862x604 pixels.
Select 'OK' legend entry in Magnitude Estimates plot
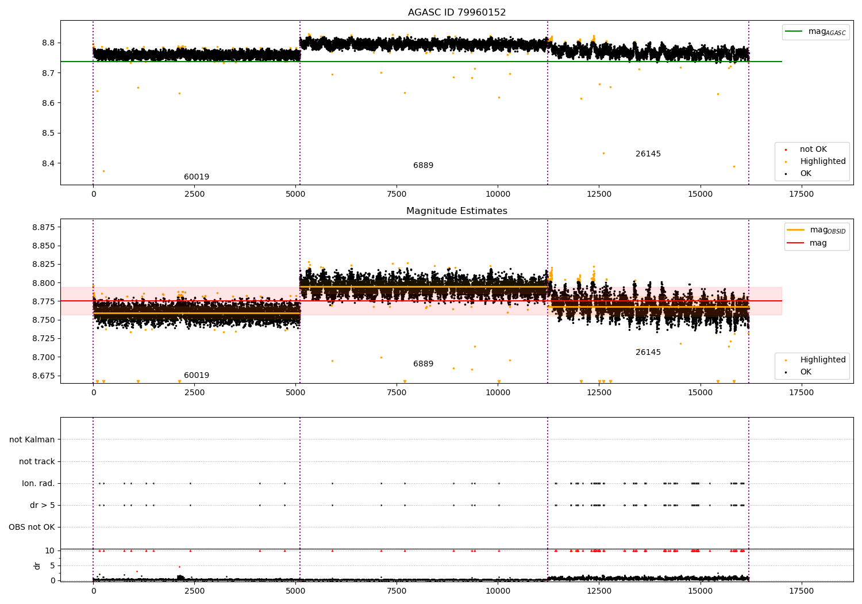[806, 372]
